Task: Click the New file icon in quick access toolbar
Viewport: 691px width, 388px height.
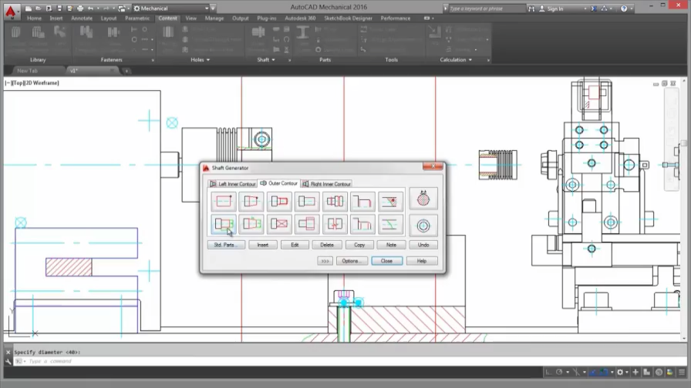Action: pos(29,8)
